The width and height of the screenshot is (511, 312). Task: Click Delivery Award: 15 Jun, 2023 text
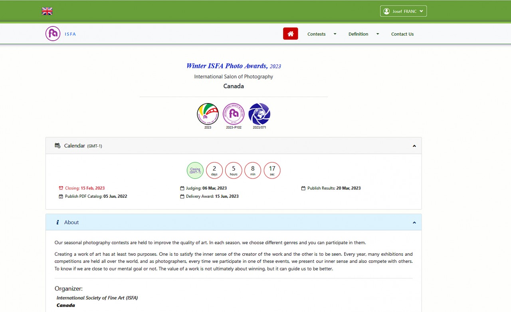coord(212,197)
